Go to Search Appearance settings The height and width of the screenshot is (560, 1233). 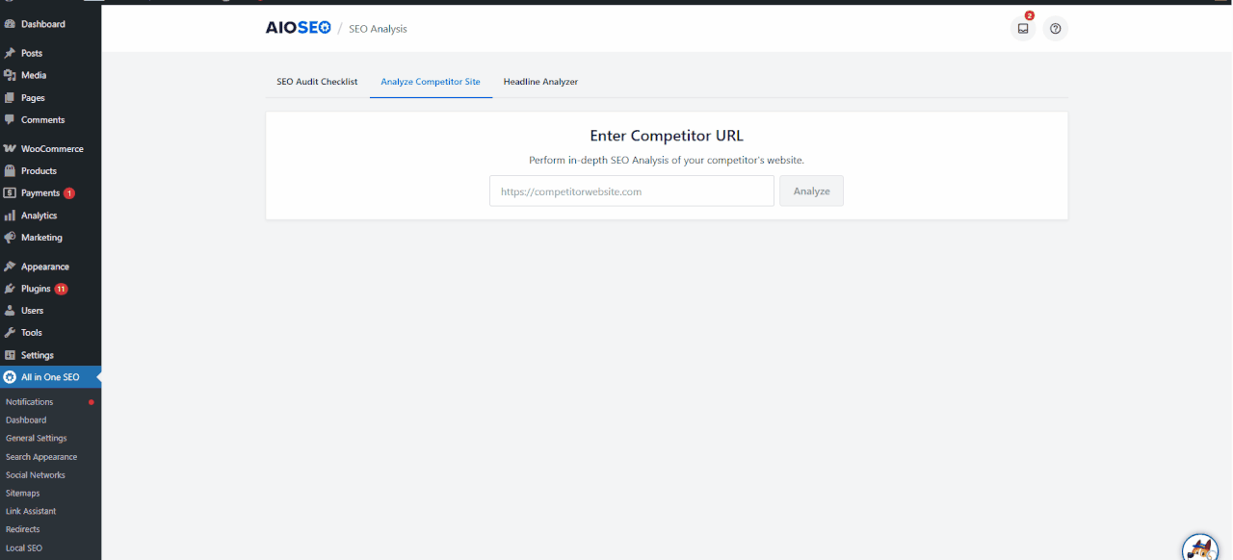41,456
